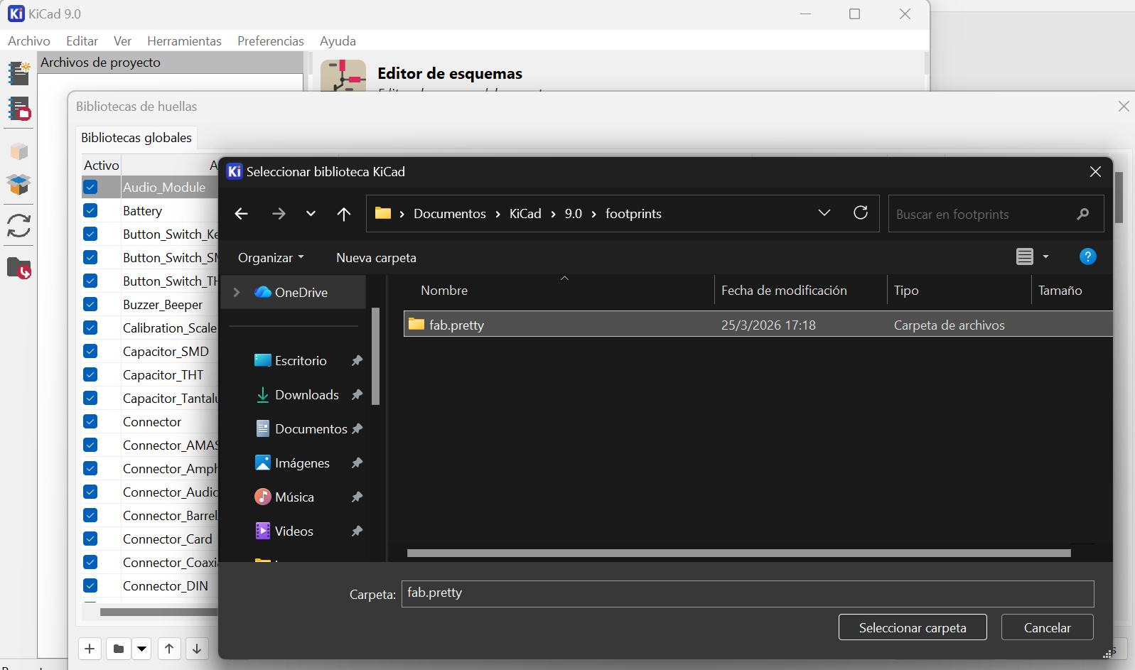Viewport: 1135px width, 670px height.
Task: Toggle the Connector_Card library checkbox
Action: pos(90,539)
